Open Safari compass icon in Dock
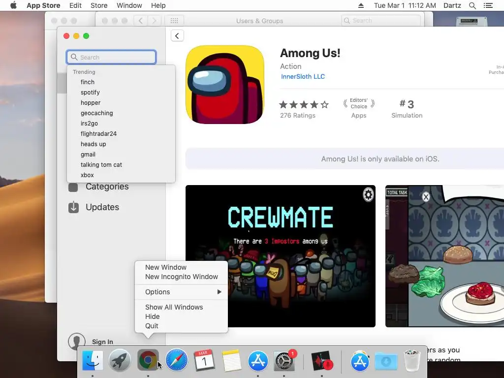This screenshot has width=504, height=378. 177,360
